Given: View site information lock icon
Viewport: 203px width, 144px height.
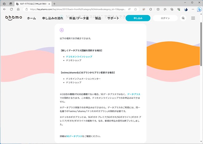Looking at the screenshot, I should pyautogui.click(x=26, y=9).
